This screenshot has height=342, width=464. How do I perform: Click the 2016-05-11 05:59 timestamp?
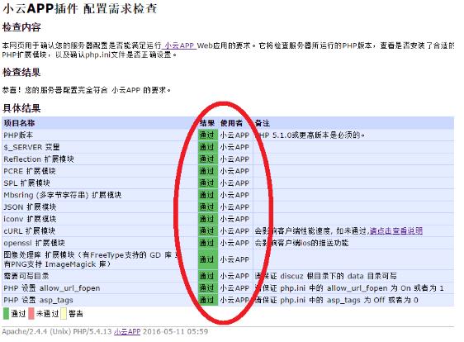coord(176,331)
